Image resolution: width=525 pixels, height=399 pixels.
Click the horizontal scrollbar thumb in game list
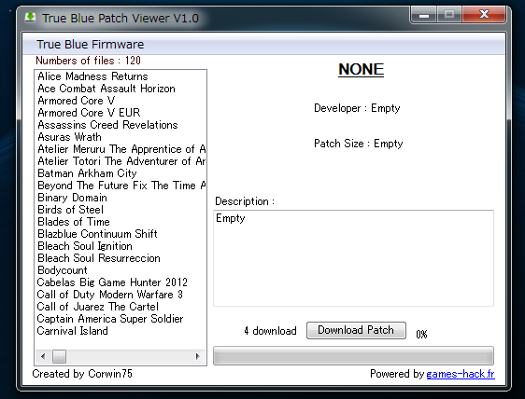tap(59, 356)
